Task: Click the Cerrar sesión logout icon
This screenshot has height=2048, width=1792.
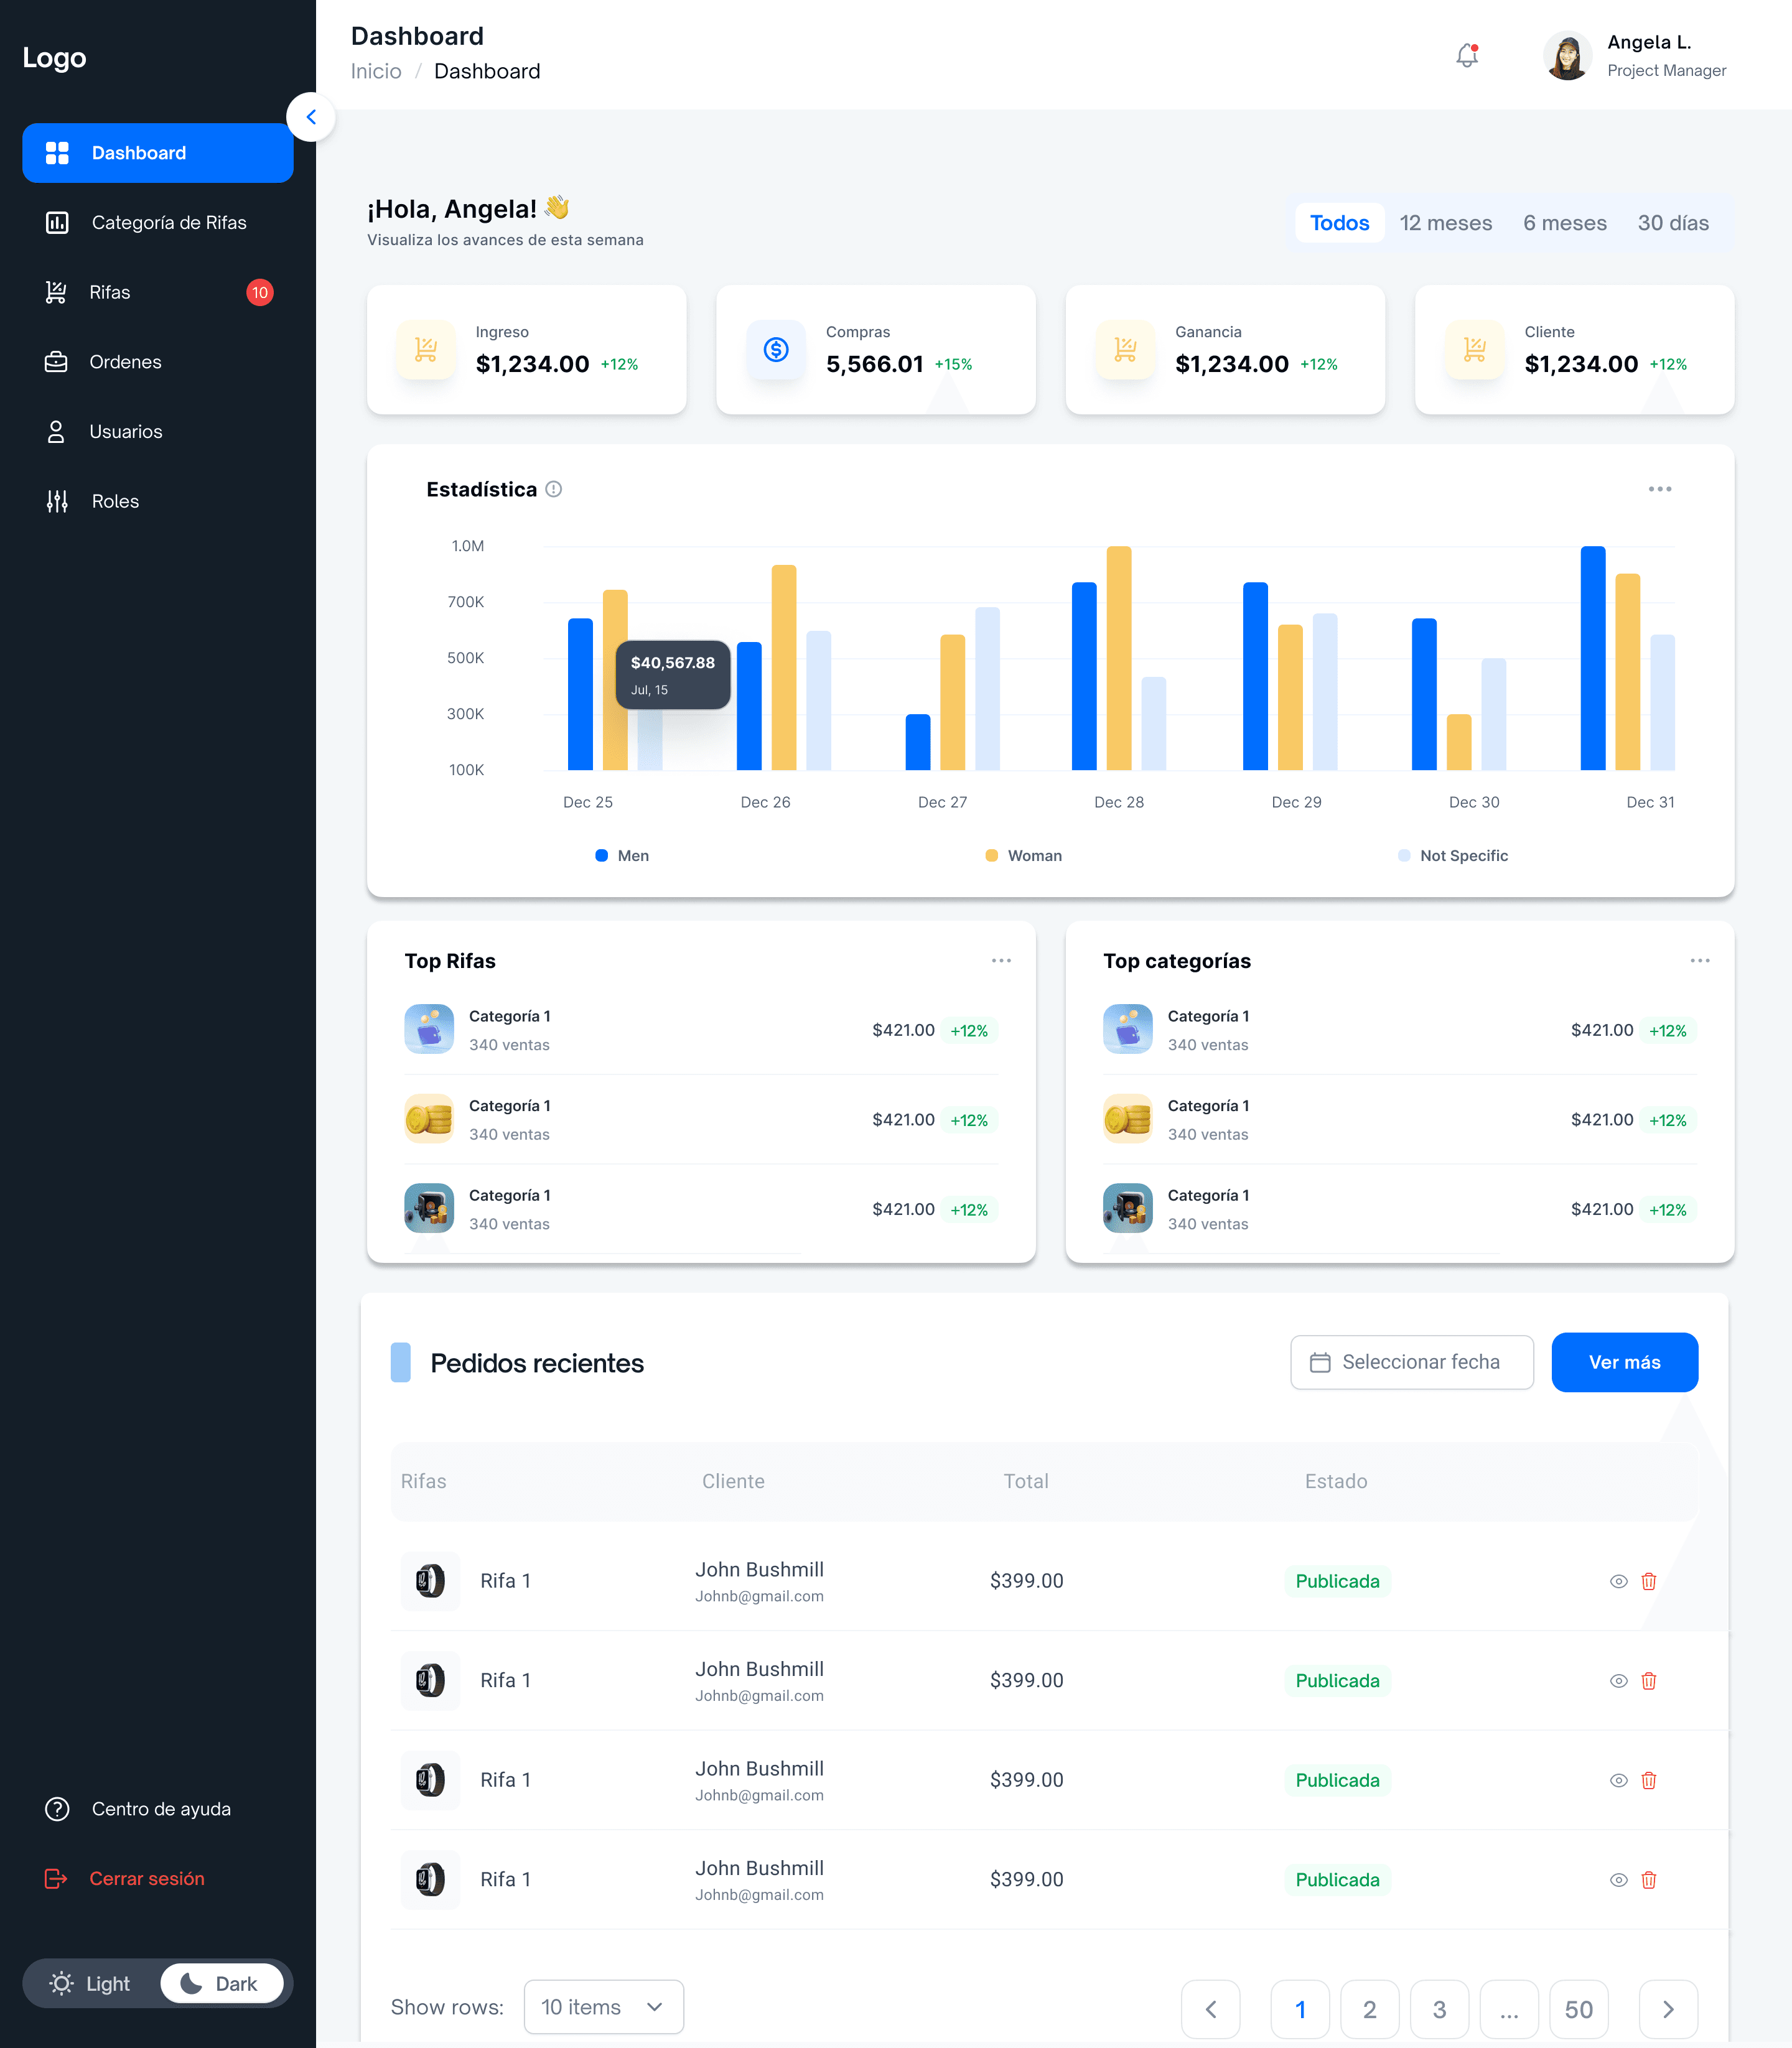Action: point(56,1878)
